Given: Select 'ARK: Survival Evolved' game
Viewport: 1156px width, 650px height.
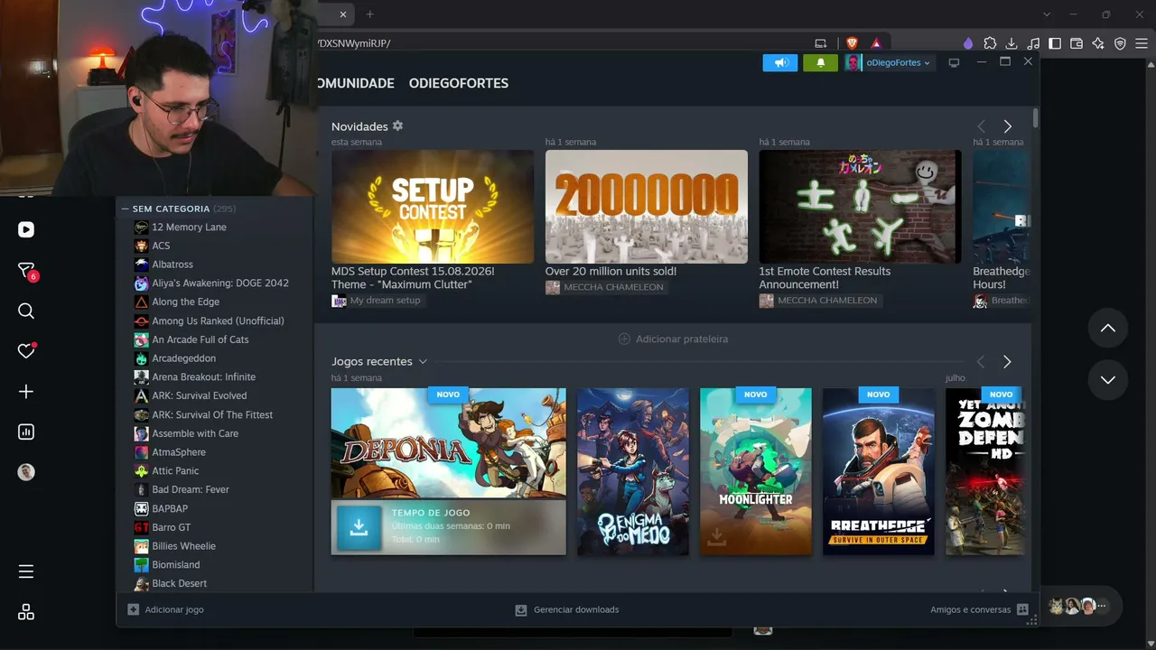Looking at the screenshot, I should (199, 395).
